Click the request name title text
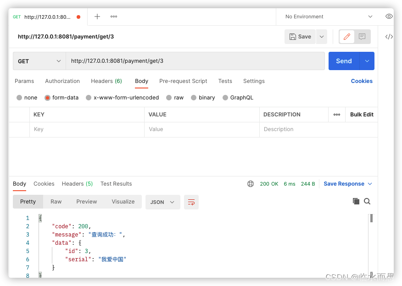The image size is (402, 286). tap(66, 37)
